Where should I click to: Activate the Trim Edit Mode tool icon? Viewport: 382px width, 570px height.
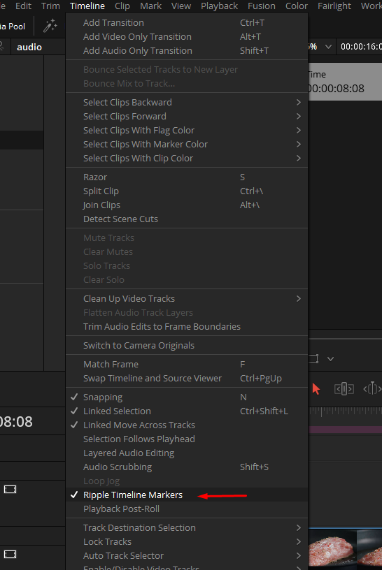pos(344,389)
